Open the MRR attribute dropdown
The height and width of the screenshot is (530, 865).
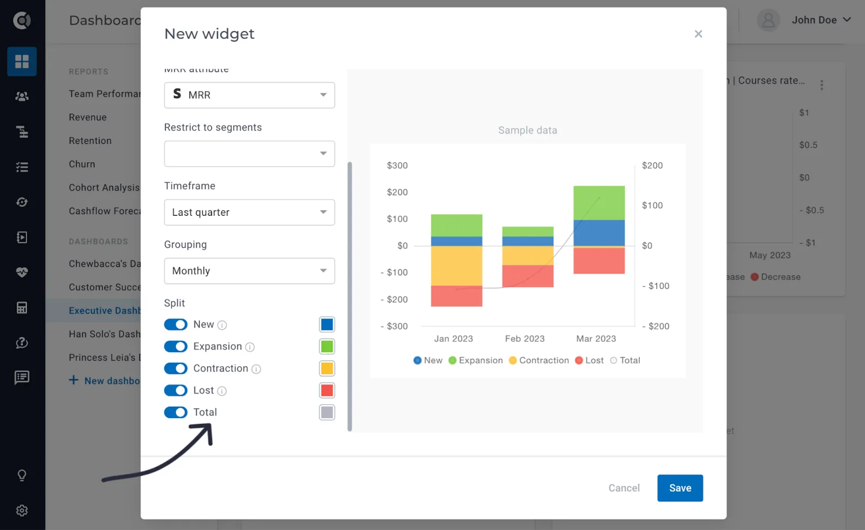pyautogui.click(x=249, y=95)
